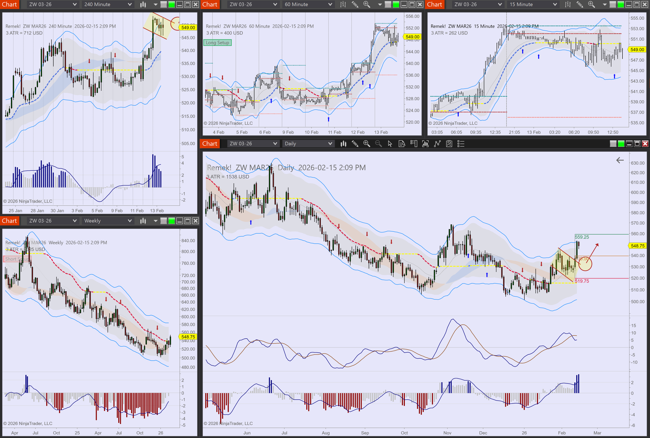This screenshot has width=650, height=438.
Task: Expand toolbar overflow arrow on 15 Minute chart
Action: (605, 4)
